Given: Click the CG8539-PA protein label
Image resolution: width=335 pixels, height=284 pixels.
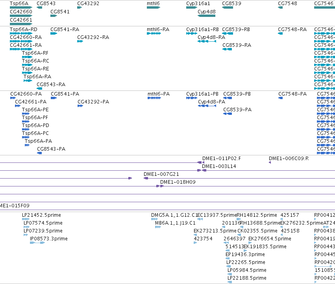Looking at the screenshot, I should point(237,110).
